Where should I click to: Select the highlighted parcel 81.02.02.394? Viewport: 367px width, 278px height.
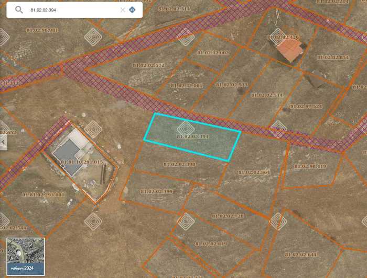tap(192, 137)
